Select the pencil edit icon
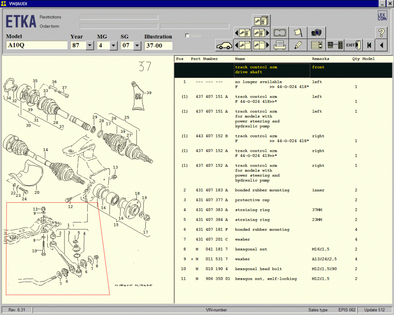Image resolution: width=394 pixels, height=315 pixels. (298, 45)
